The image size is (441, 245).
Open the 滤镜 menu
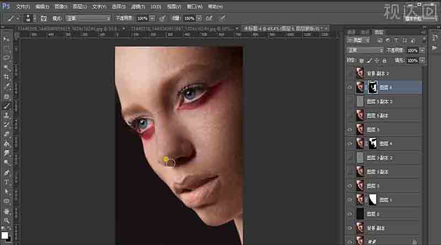(138, 7)
